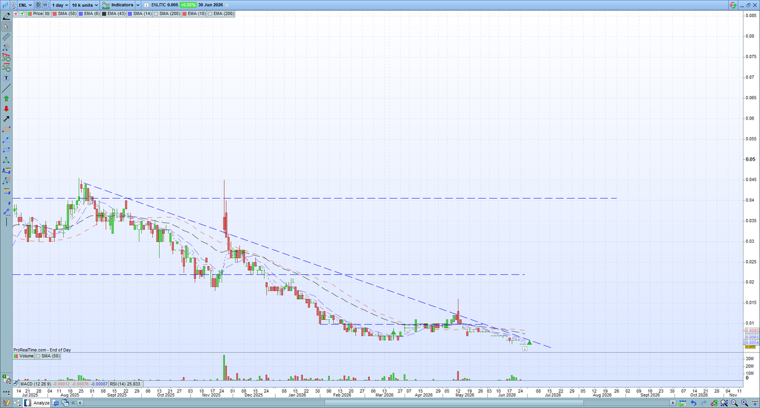The height and width of the screenshot is (408, 760).
Task: Click the small circle after date
Action: pyautogui.click(x=227, y=5)
